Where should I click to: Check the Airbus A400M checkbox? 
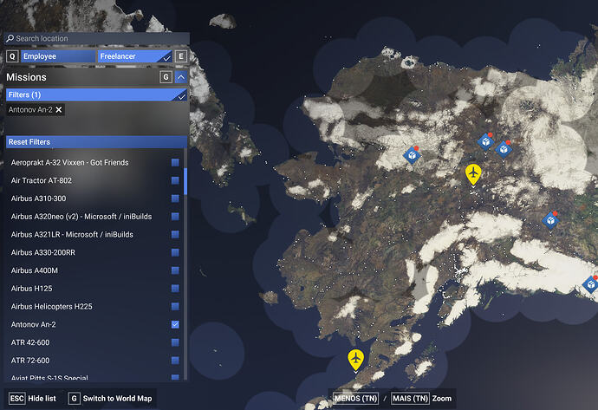coord(175,270)
